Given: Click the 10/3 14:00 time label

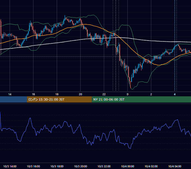Looking at the screenshot, I should [x=10, y=166].
